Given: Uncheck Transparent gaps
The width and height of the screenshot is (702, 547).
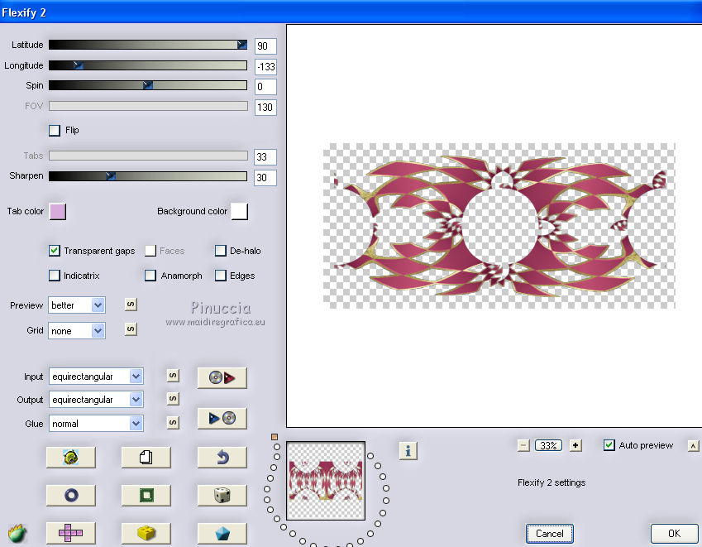Looking at the screenshot, I should click(55, 251).
